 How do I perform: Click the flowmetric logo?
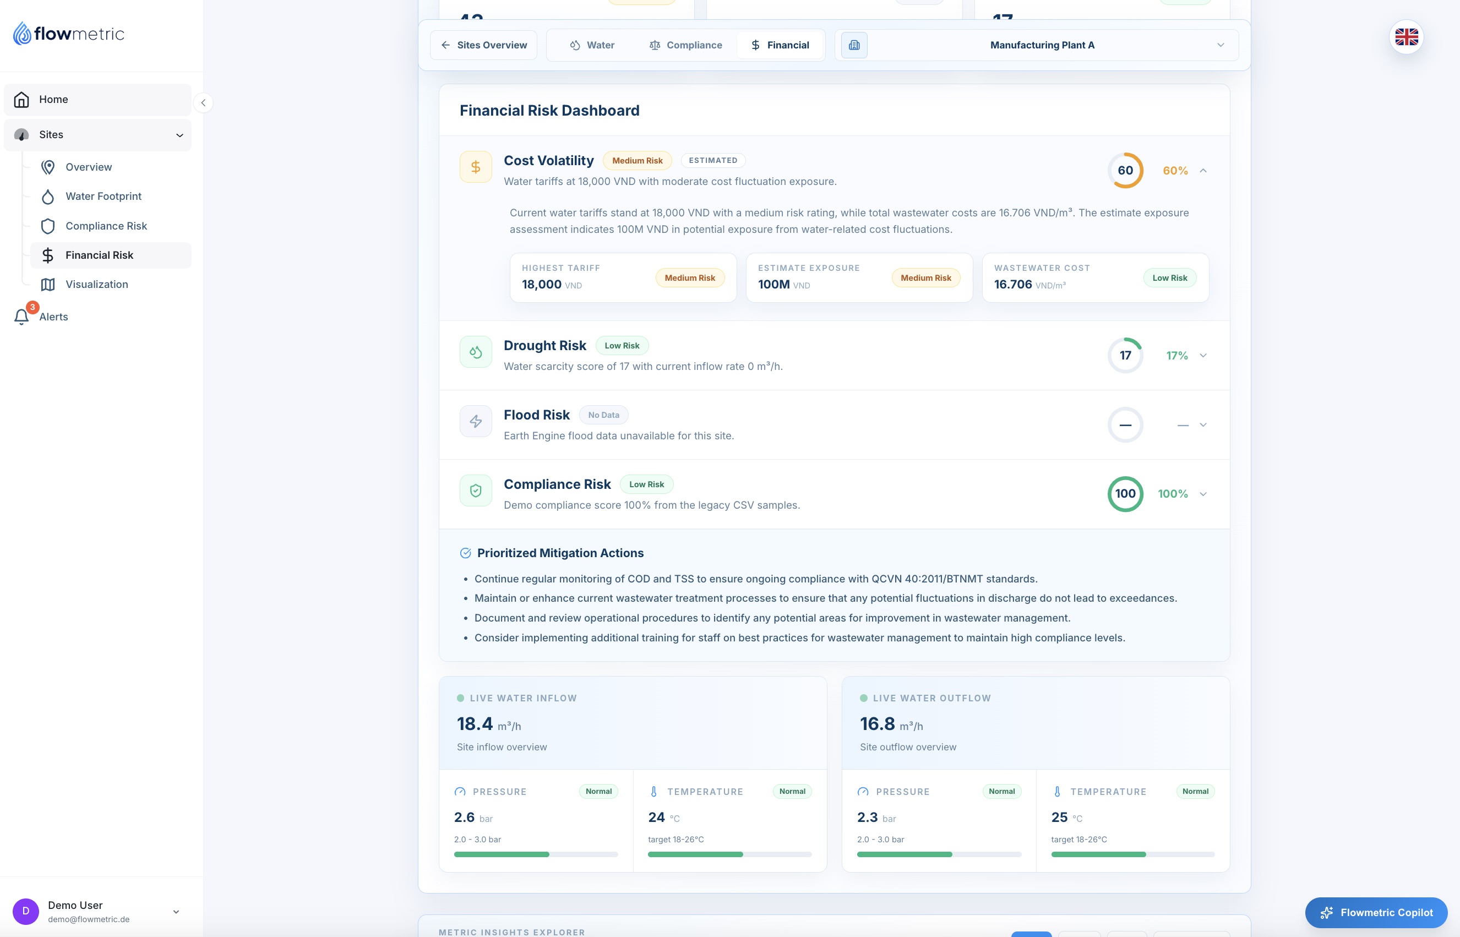(69, 34)
